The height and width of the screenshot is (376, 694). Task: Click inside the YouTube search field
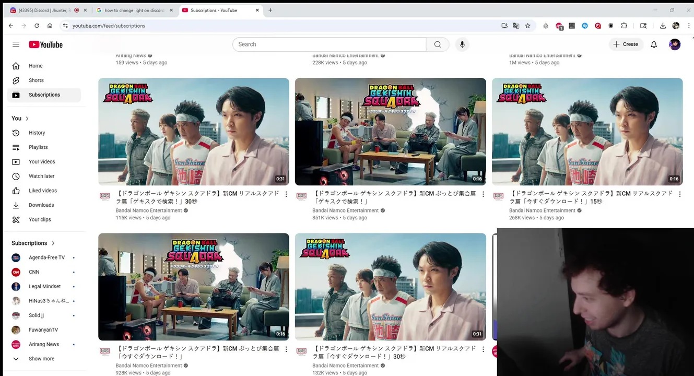[329, 44]
